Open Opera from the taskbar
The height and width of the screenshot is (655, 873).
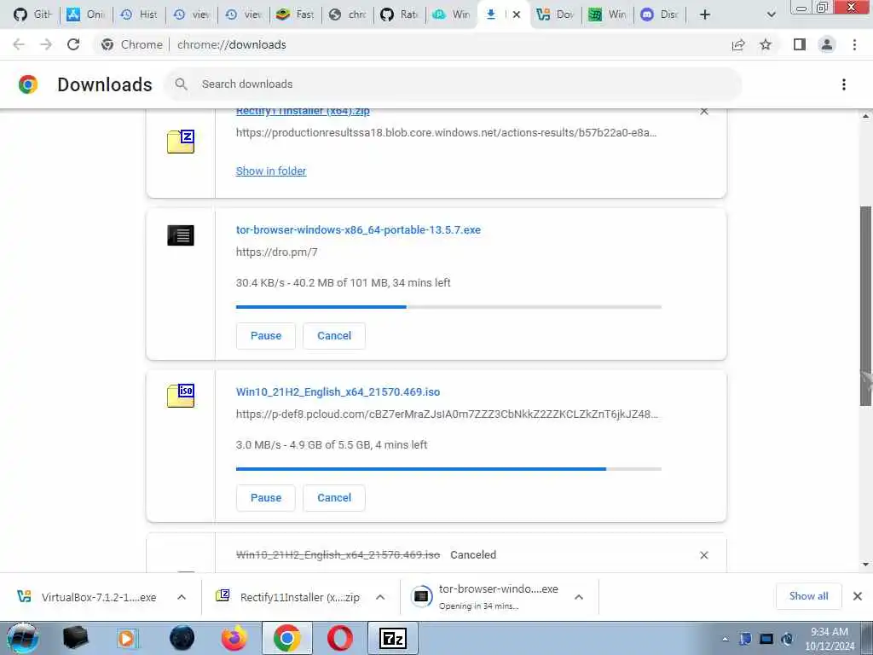pos(339,638)
